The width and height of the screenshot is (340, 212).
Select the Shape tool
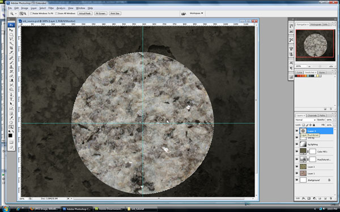[11, 108]
